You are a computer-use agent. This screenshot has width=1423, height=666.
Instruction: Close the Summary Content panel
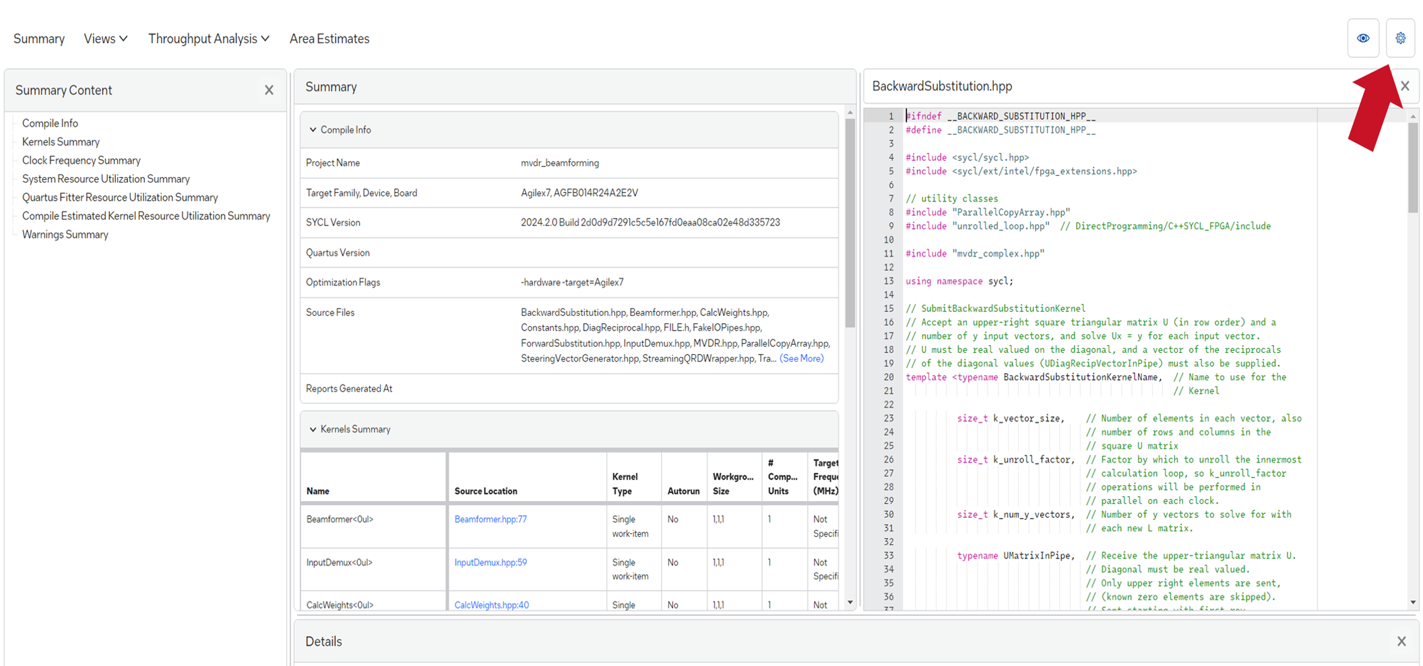click(x=269, y=90)
